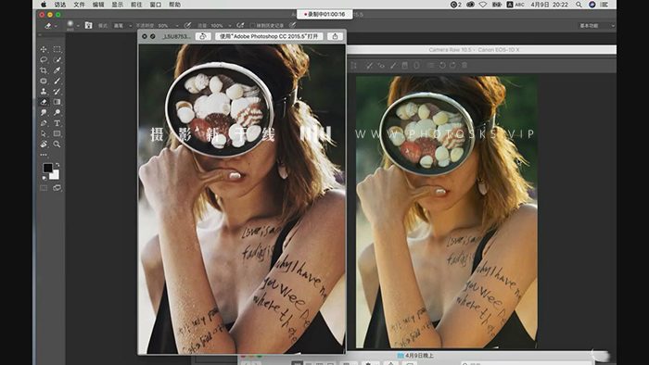The height and width of the screenshot is (365, 649).
Task: Select the Type tool
Action: pyautogui.click(x=57, y=123)
